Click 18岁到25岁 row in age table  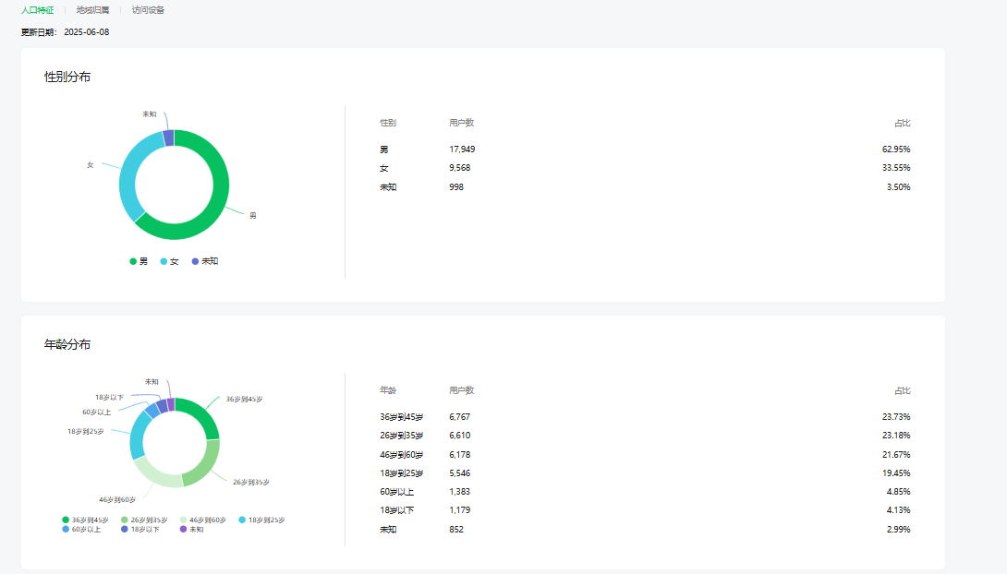point(645,473)
